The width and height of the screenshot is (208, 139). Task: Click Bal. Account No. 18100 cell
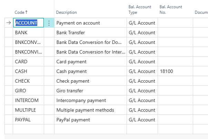[175, 71]
